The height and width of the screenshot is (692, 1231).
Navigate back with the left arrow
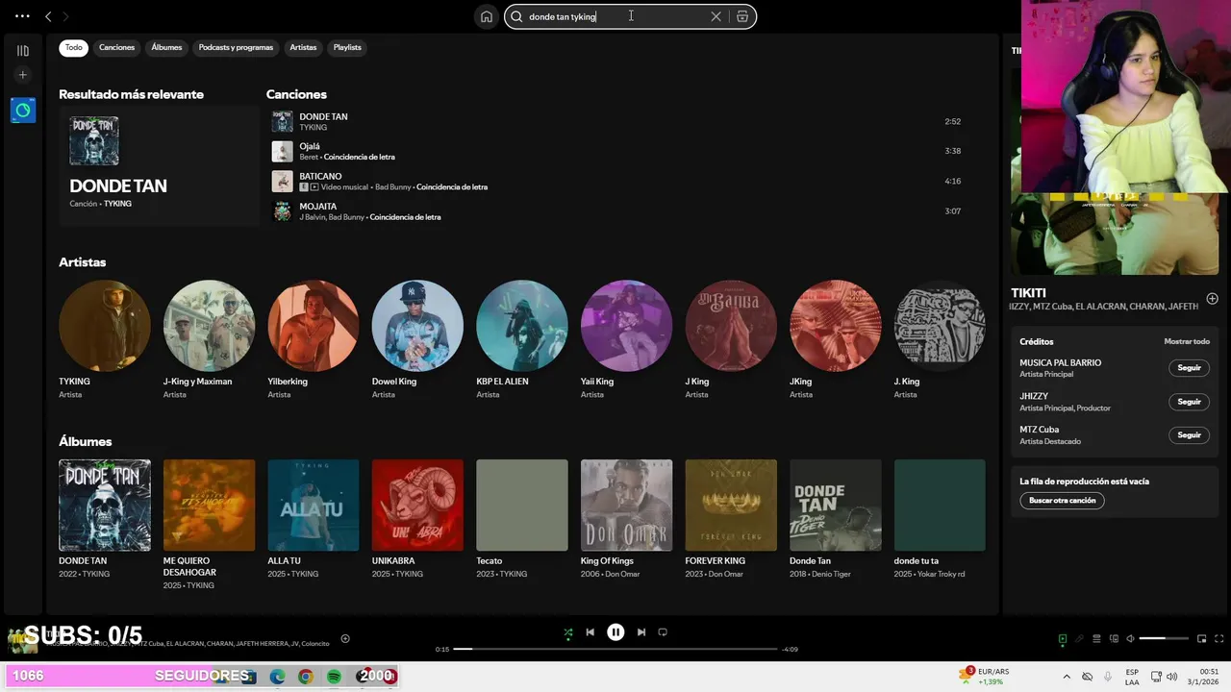coord(48,16)
